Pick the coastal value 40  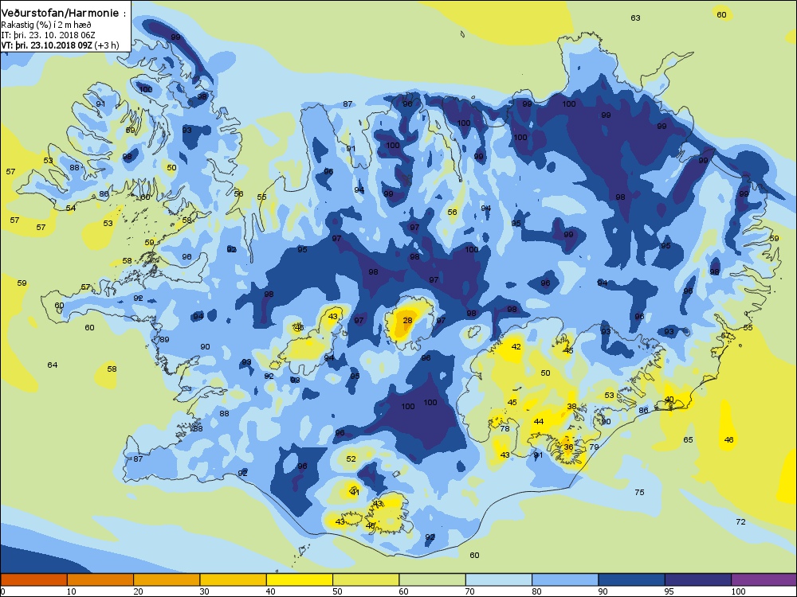[669, 399]
